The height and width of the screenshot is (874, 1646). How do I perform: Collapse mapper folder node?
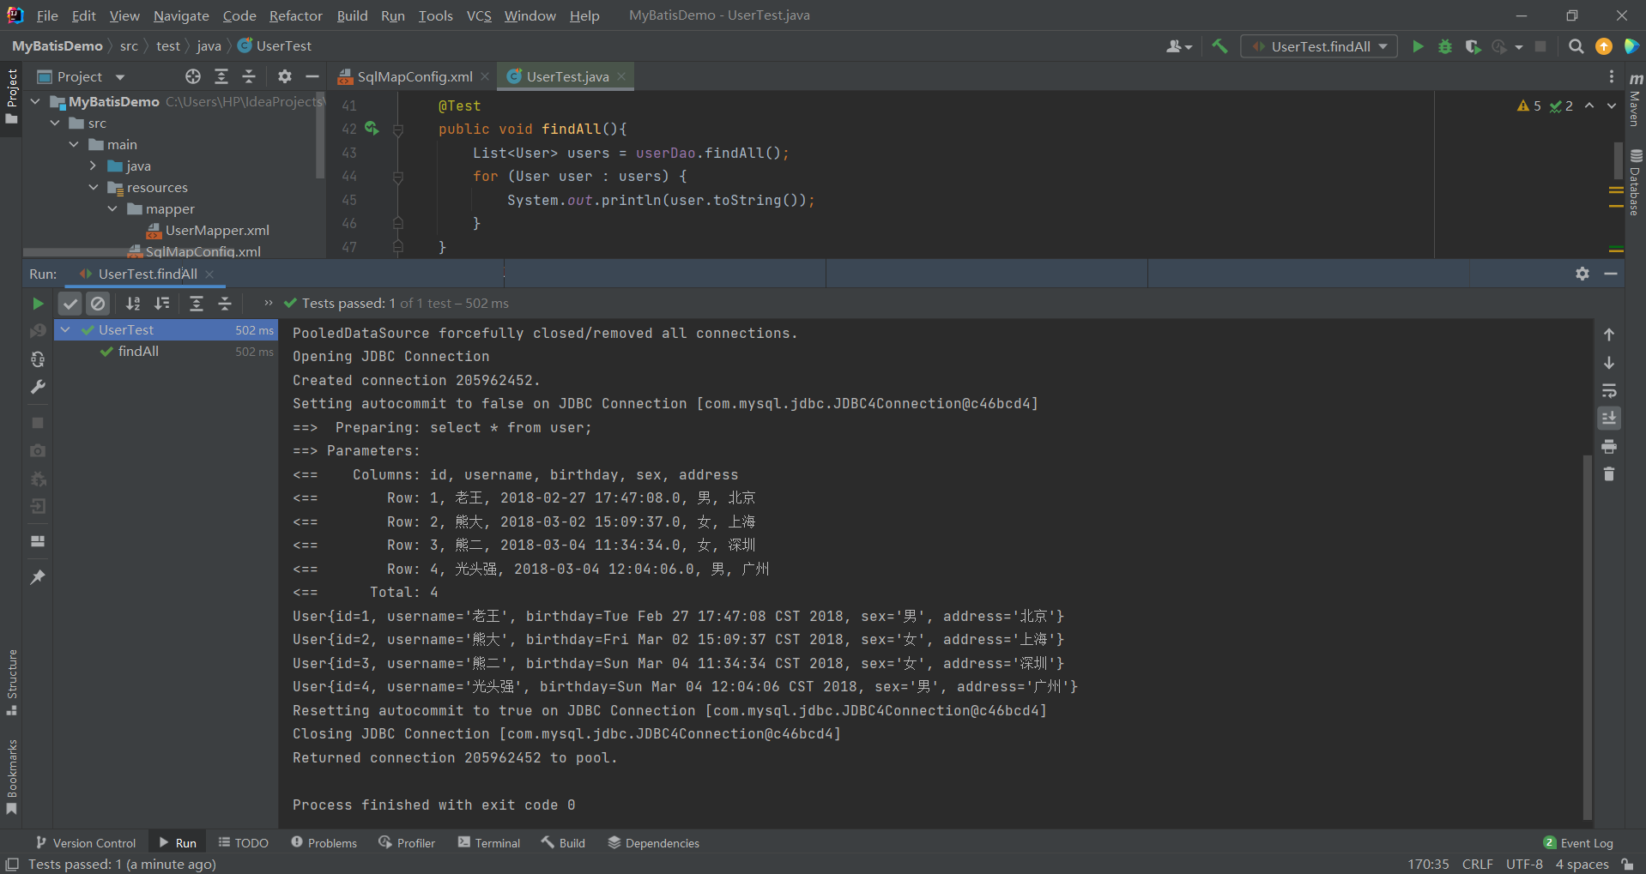(112, 208)
